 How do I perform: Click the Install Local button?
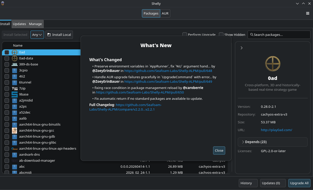59,35
